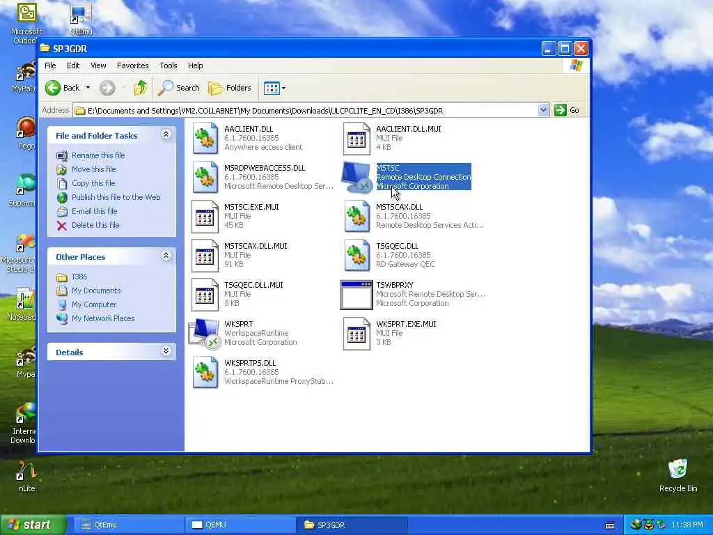The image size is (713, 535).
Task: Click the Views toolbar icon
Action: [272, 88]
